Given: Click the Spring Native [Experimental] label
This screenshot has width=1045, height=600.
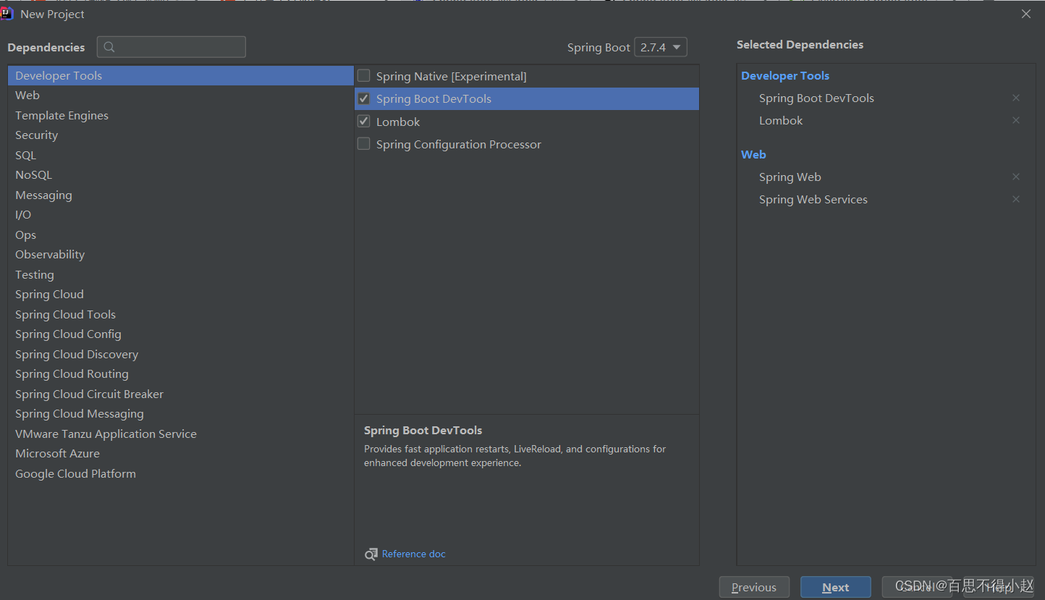Looking at the screenshot, I should tap(451, 76).
